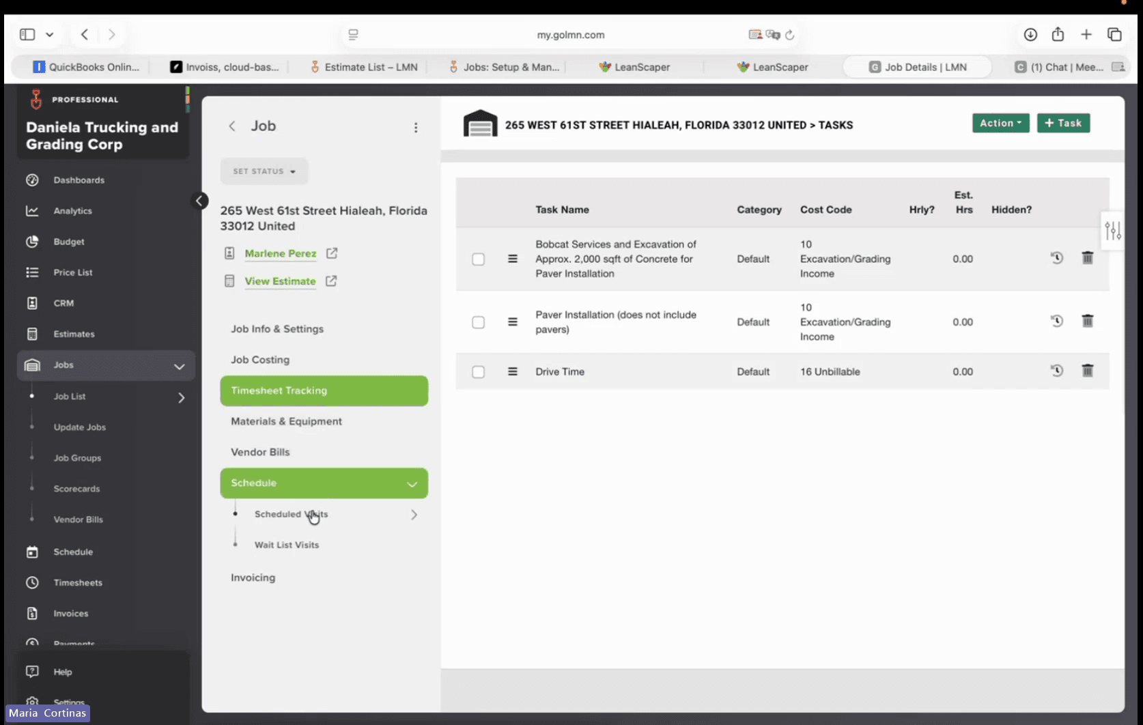This screenshot has height=725, width=1143.
Task: Open the Safari share icon
Action: (1058, 34)
